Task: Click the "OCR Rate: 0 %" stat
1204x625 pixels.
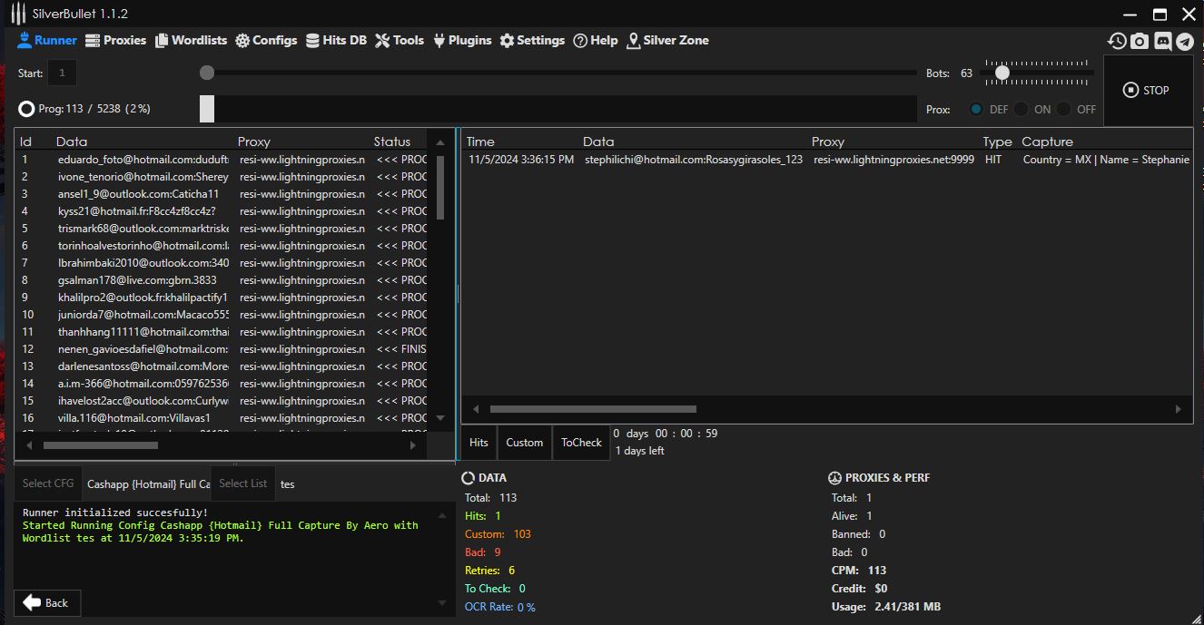Action: (x=499, y=607)
